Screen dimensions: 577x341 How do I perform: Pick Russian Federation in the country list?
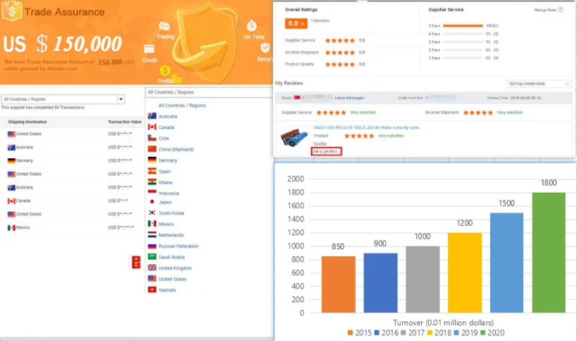point(178,246)
